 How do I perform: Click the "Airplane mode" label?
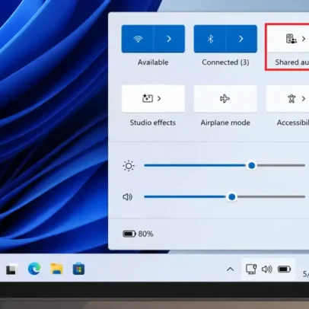225,123
